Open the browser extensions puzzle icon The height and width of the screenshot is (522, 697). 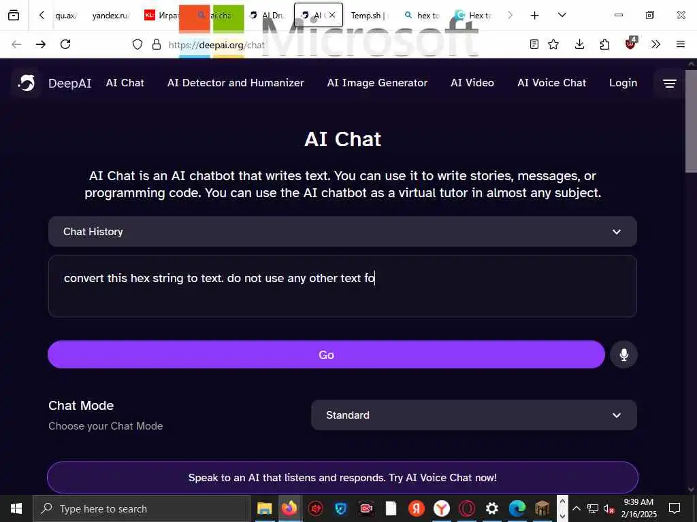tap(604, 44)
